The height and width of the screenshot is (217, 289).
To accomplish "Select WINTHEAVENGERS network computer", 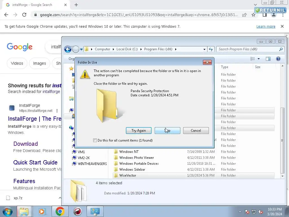I will point(92,164).
